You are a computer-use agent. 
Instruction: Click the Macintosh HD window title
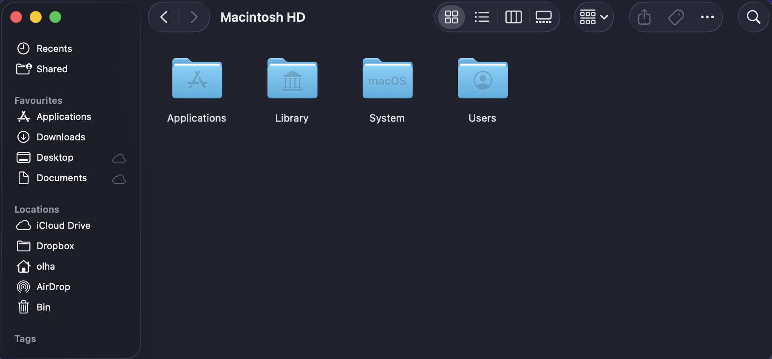tap(263, 17)
